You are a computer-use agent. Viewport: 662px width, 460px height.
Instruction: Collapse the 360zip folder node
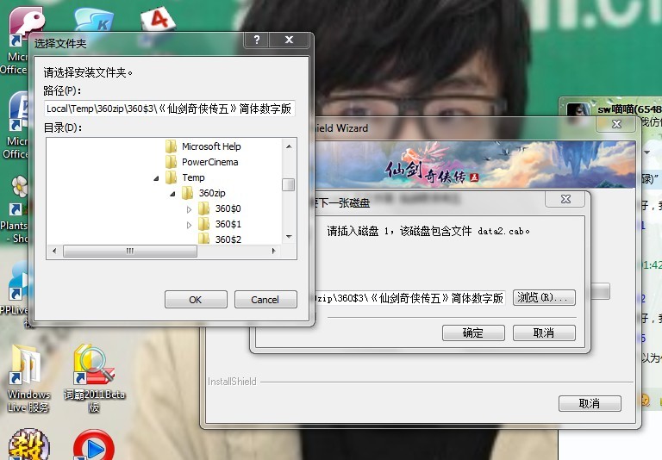point(173,194)
